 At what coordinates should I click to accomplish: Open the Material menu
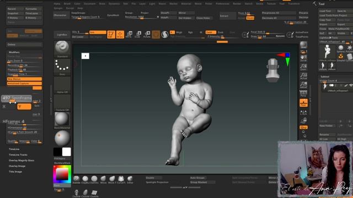[186, 4]
